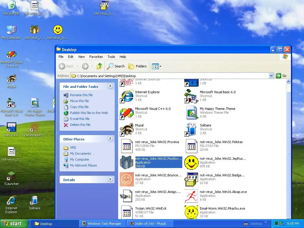This screenshot has height=228, width=304.
Task: Select not-virus_Joke.Win32.Amigo application
Action: coord(151,196)
